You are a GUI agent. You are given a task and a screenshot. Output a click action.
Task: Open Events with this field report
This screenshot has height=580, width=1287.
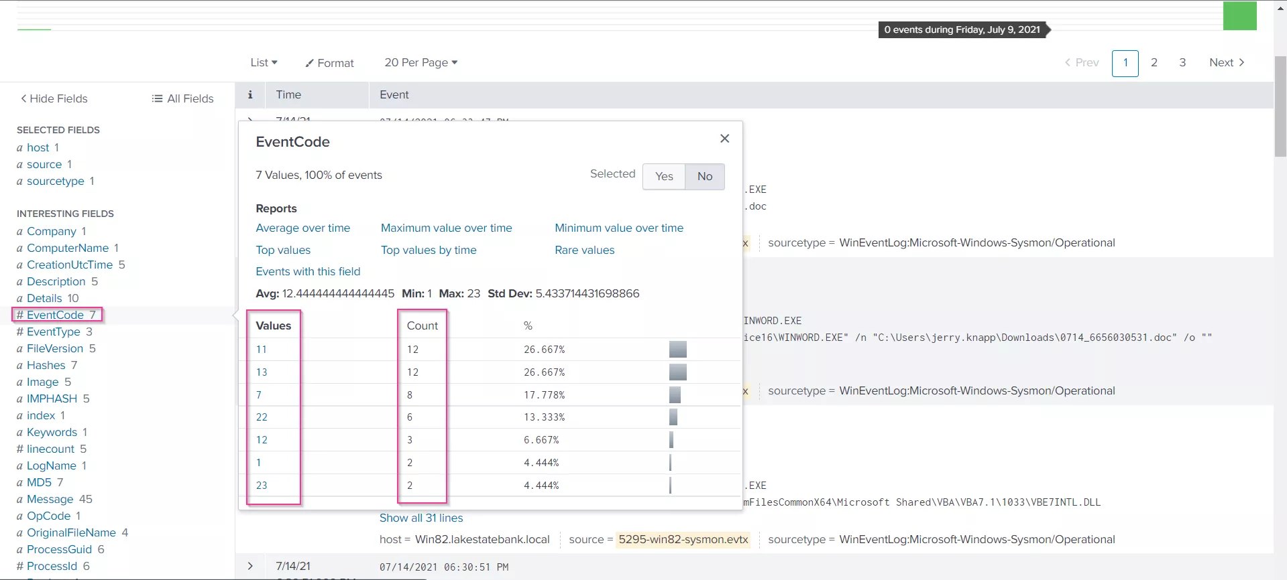(308, 271)
